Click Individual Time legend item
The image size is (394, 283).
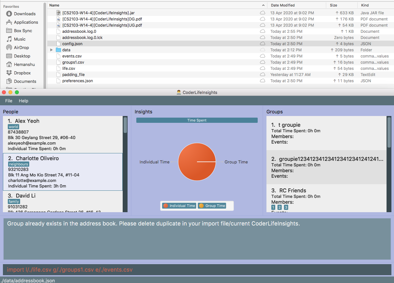tap(179, 206)
